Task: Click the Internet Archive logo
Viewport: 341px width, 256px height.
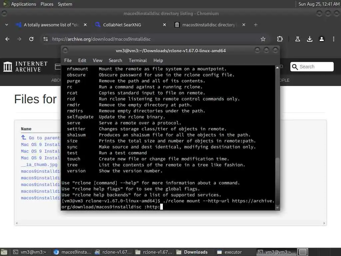Action: point(25,67)
